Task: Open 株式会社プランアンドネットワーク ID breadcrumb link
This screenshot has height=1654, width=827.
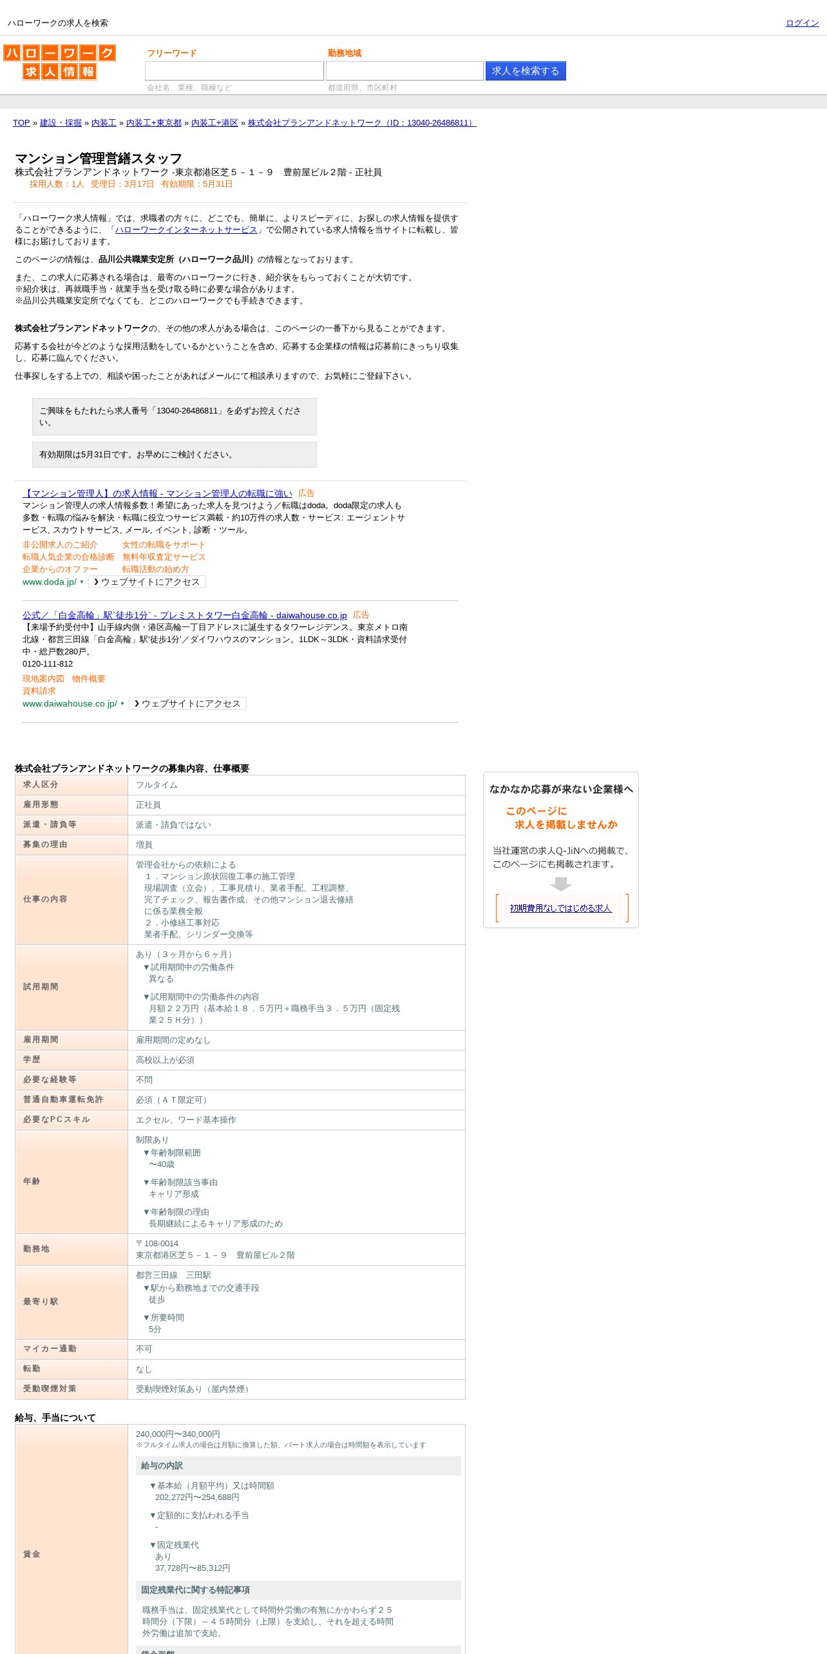Action: click(362, 122)
